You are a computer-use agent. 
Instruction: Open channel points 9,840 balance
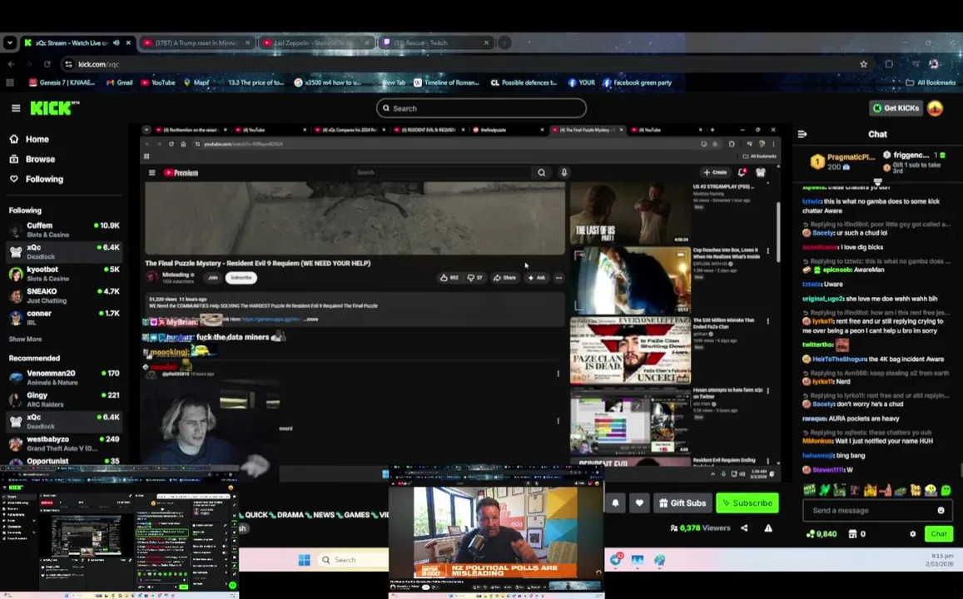822,534
